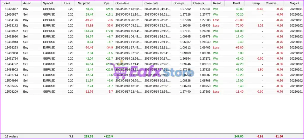Sort by the Symbol column header
This screenshot has width=304, height=139.
click(51, 3)
